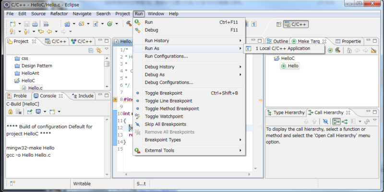Toggle hide empty folders in Make Target

tap(374, 51)
